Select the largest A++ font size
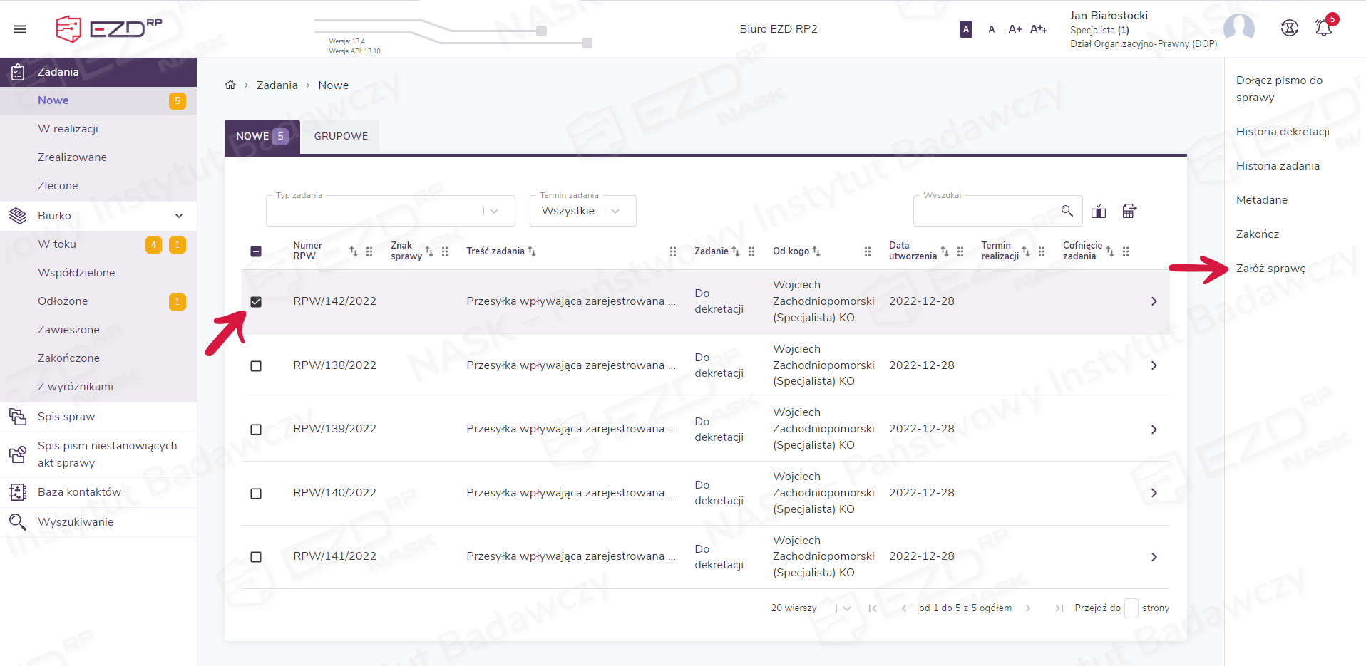The width and height of the screenshot is (1366, 666). tap(1038, 29)
